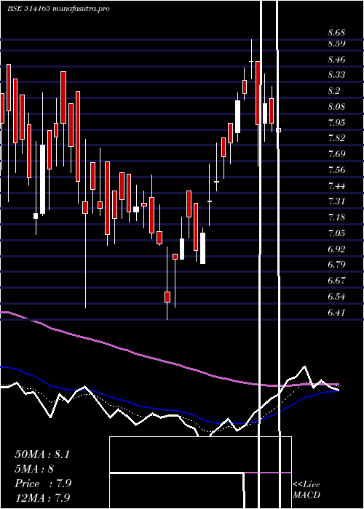
Task: Click the 5MA : 8 readout
Action: tap(34, 469)
